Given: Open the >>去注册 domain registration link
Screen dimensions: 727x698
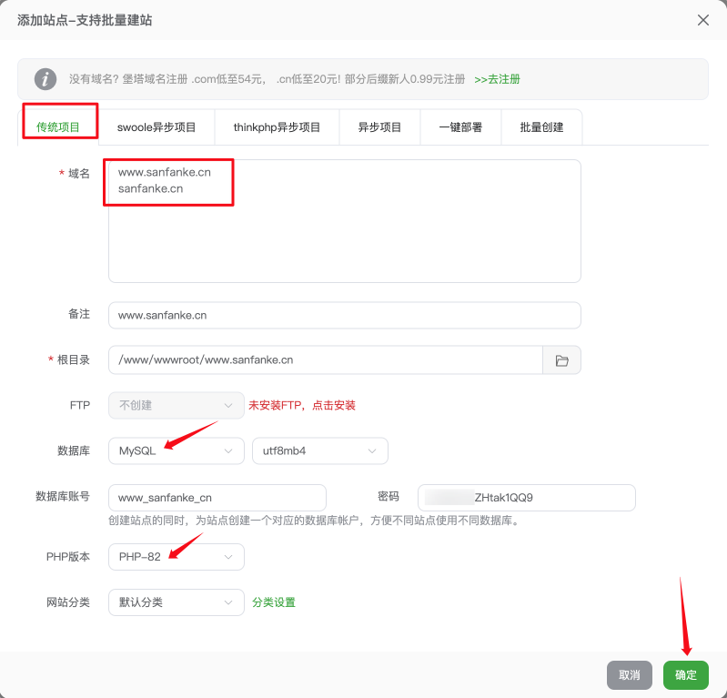Looking at the screenshot, I should (497, 79).
